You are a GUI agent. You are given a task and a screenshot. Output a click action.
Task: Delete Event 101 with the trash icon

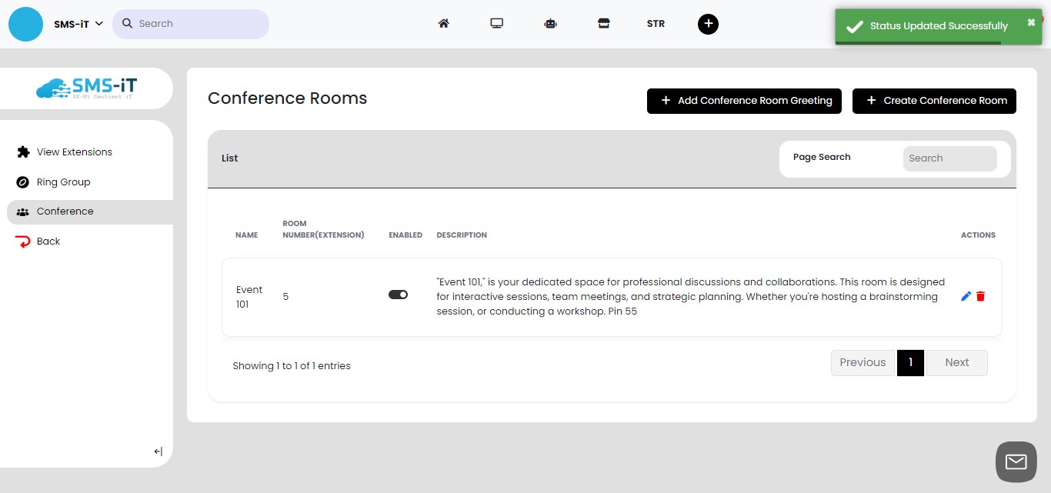pyautogui.click(x=980, y=296)
